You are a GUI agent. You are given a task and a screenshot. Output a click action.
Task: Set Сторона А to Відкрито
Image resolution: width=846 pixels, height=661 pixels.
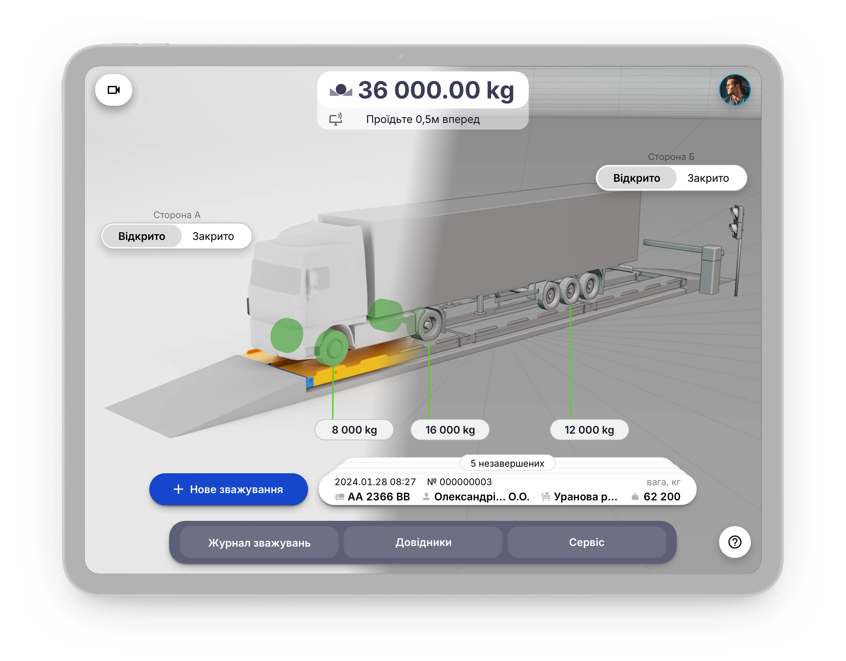click(142, 236)
